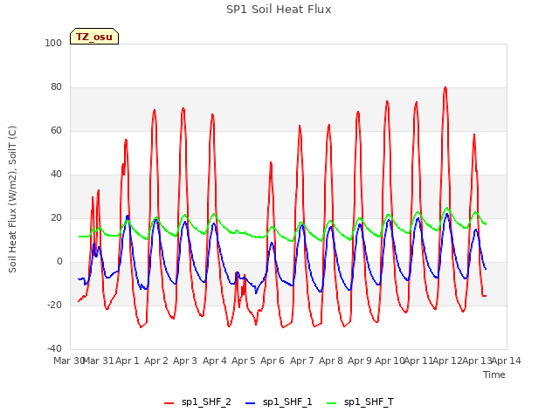Click the Apr 5 x-axis tick label
The image size is (559, 419).
[244, 361]
